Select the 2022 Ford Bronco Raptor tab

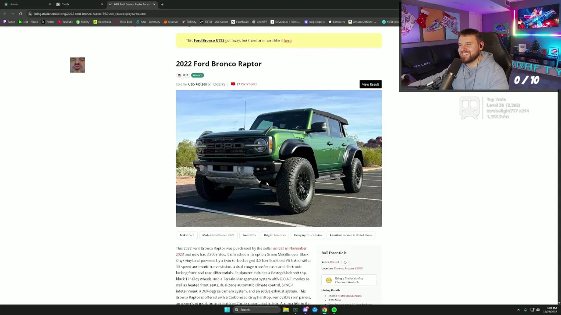tap(131, 4)
